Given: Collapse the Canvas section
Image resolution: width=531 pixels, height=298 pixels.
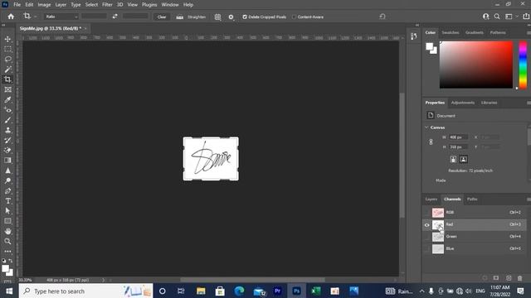Looking at the screenshot, I should pos(426,127).
